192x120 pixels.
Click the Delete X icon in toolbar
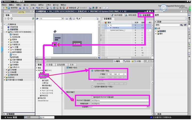pyautogui.click(x=33, y=8)
